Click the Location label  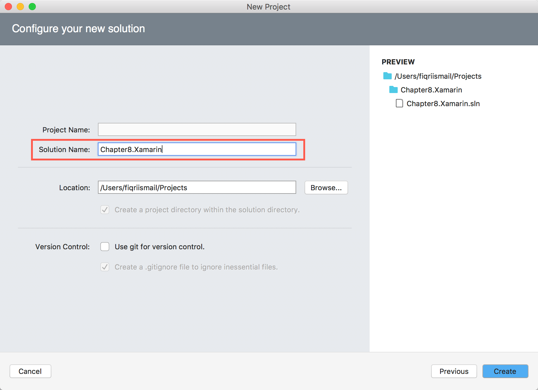(x=74, y=188)
